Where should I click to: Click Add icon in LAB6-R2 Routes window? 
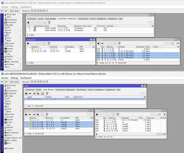pyautogui.click(x=97, y=114)
